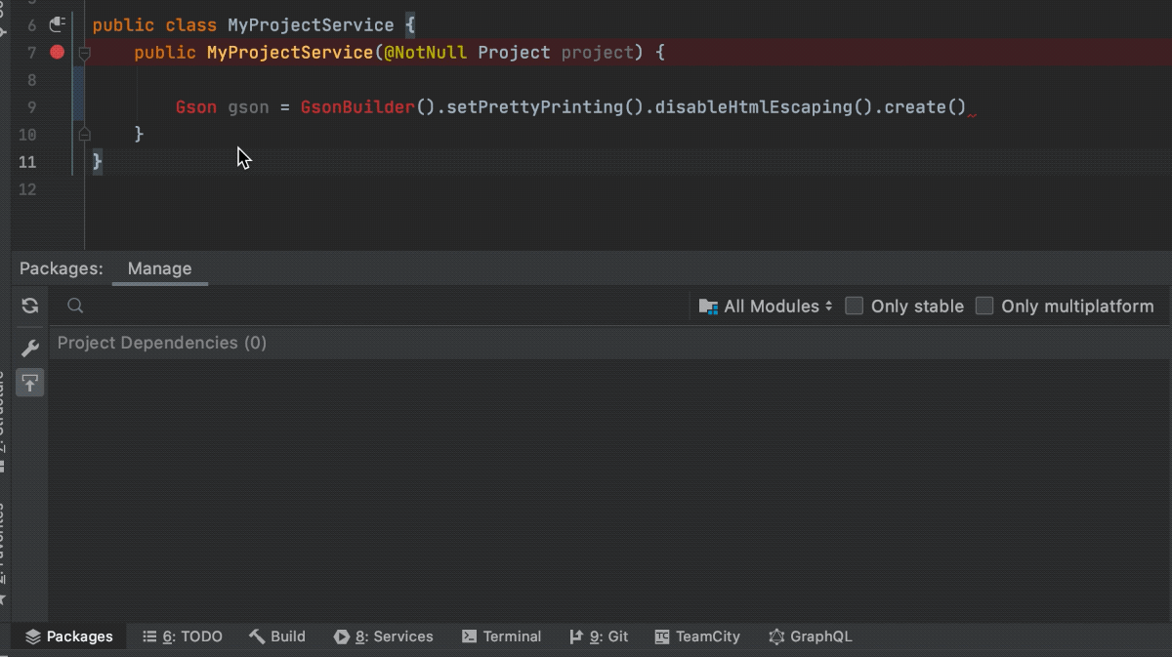The width and height of the screenshot is (1172, 657).
Task: Click the refresh icon in Package Search panel
Action: 29,306
